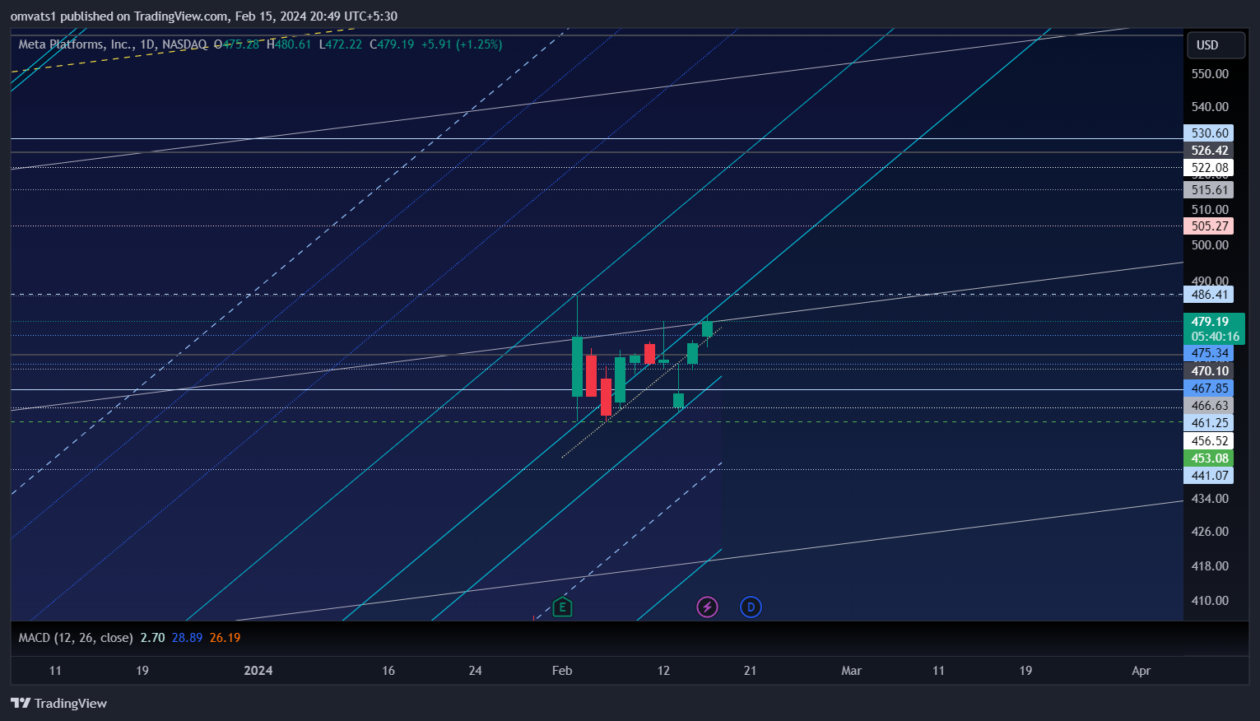Image resolution: width=1260 pixels, height=721 pixels.
Task: Select the 515.61 price label
Action: [x=1209, y=190]
